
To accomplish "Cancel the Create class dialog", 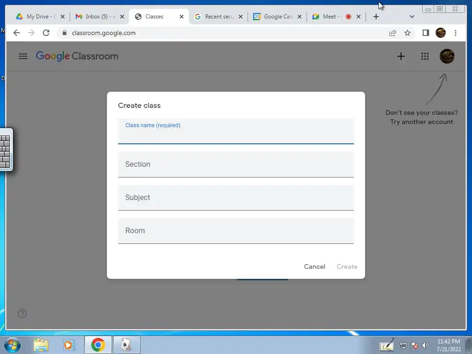I will [314, 266].
